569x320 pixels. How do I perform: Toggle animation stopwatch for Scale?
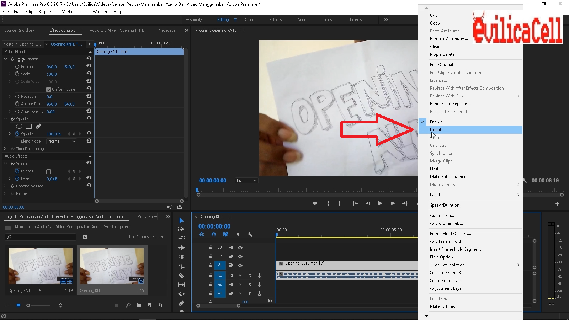17,74
